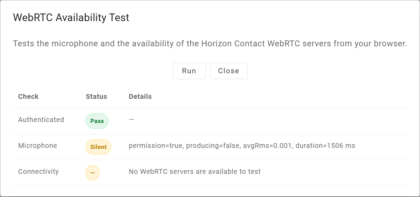Click the Authenticated check row label

[x=41, y=120]
